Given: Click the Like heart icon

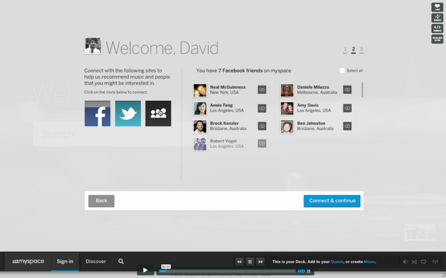Looking at the screenshot, I should 437,7.
